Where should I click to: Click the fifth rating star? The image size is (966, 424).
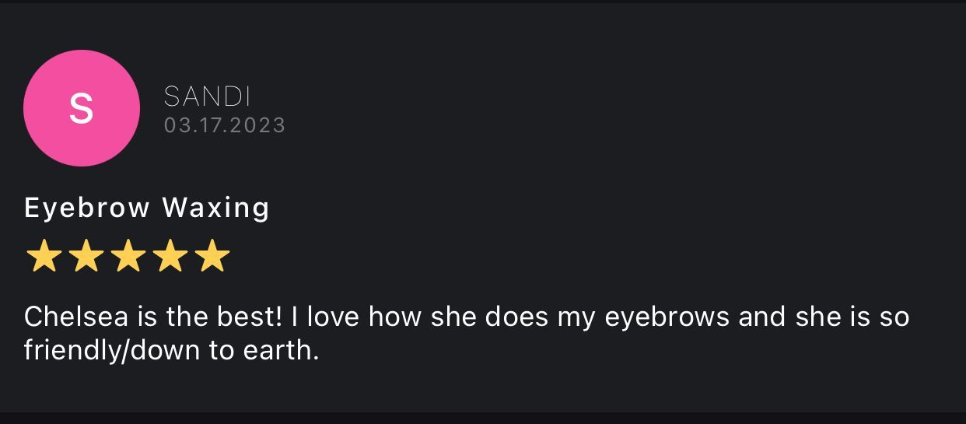coord(212,257)
